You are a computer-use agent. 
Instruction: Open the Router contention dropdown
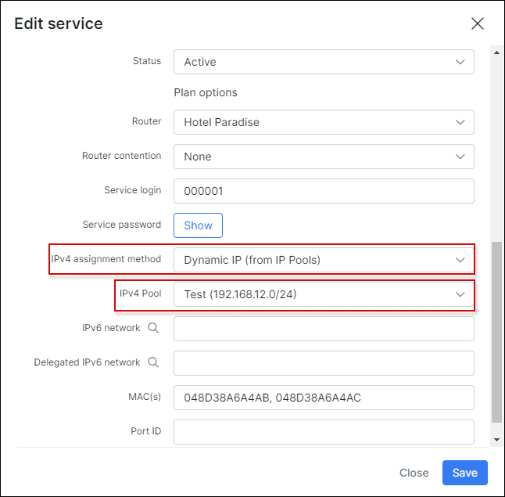pyautogui.click(x=324, y=157)
